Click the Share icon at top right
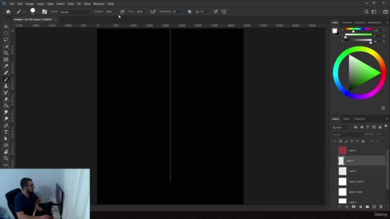The width and height of the screenshot is (390, 219). (386, 12)
